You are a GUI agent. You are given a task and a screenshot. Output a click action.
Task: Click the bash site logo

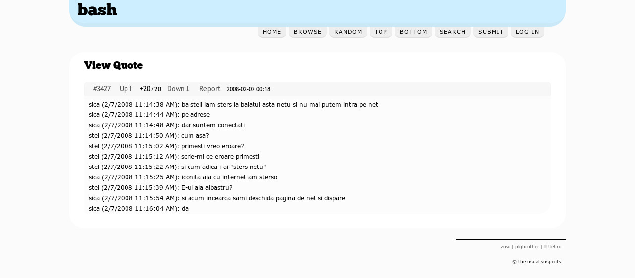pos(97,10)
